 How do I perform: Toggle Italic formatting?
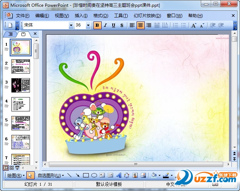point(106,25)
